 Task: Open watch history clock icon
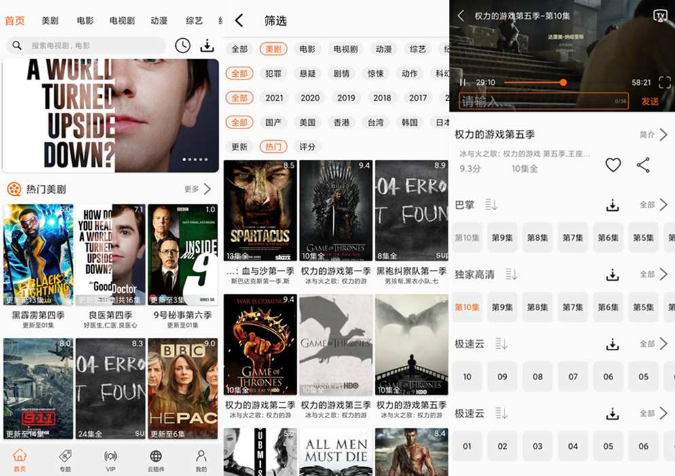pyautogui.click(x=182, y=46)
